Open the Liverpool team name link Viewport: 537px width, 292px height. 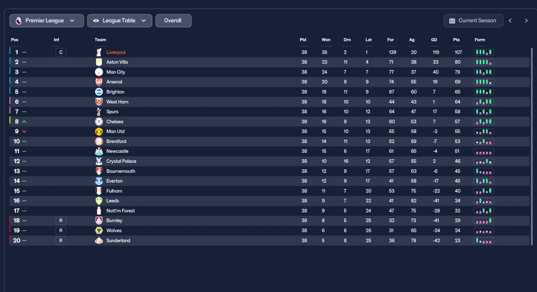(x=116, y=52)
